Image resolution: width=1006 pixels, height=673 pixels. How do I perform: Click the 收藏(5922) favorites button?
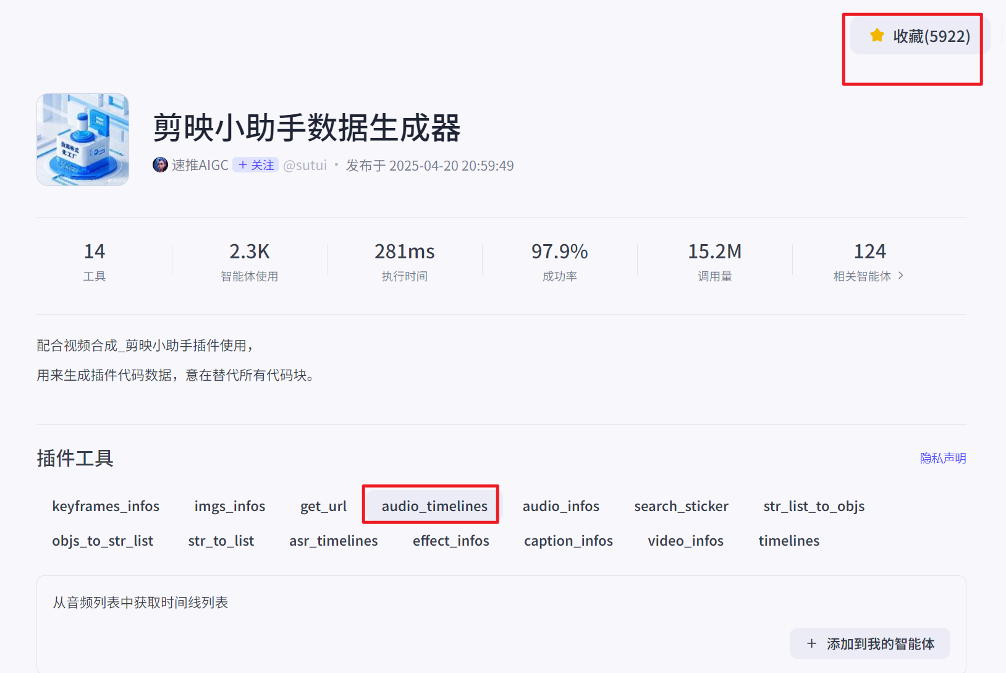(x=920, y=36)
